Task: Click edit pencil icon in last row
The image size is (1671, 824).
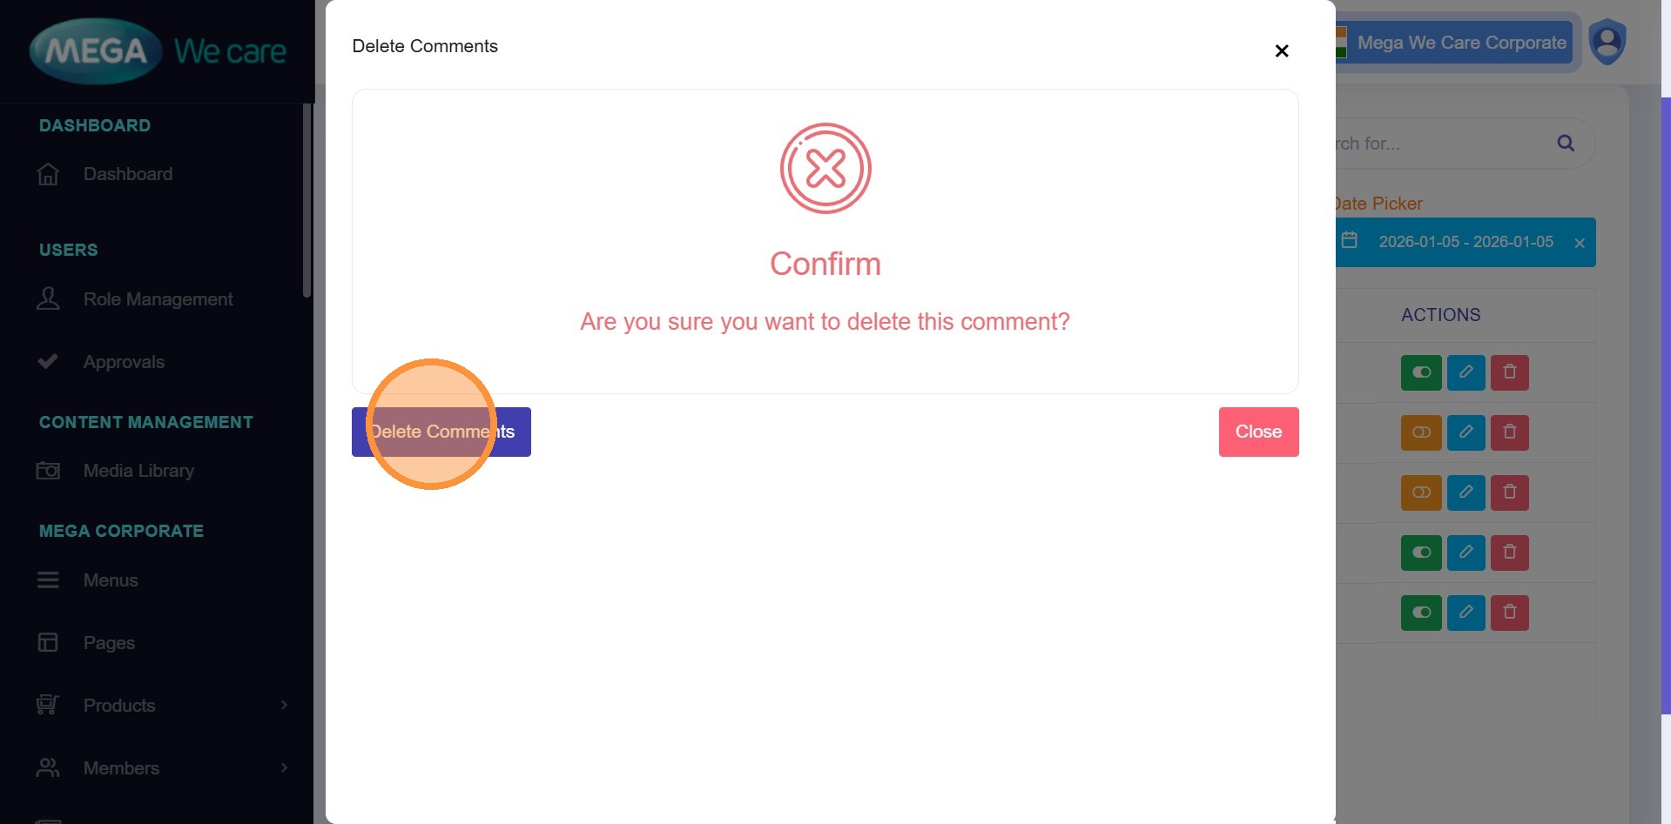Action: click(1465, 613)
